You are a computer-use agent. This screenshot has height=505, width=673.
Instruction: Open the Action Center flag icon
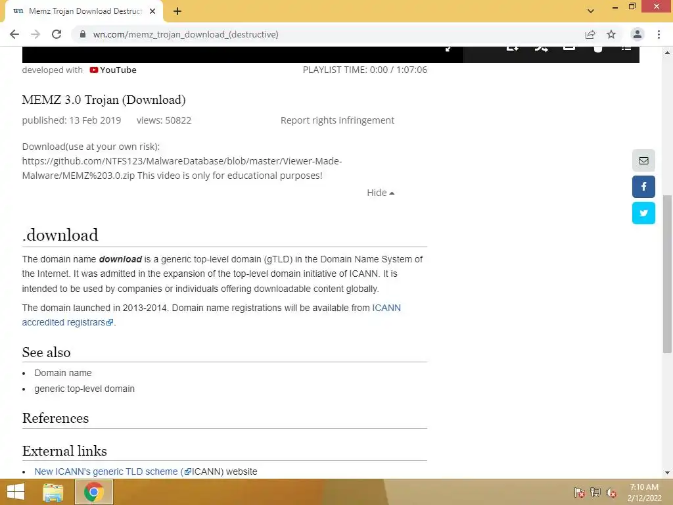(580, 493)
